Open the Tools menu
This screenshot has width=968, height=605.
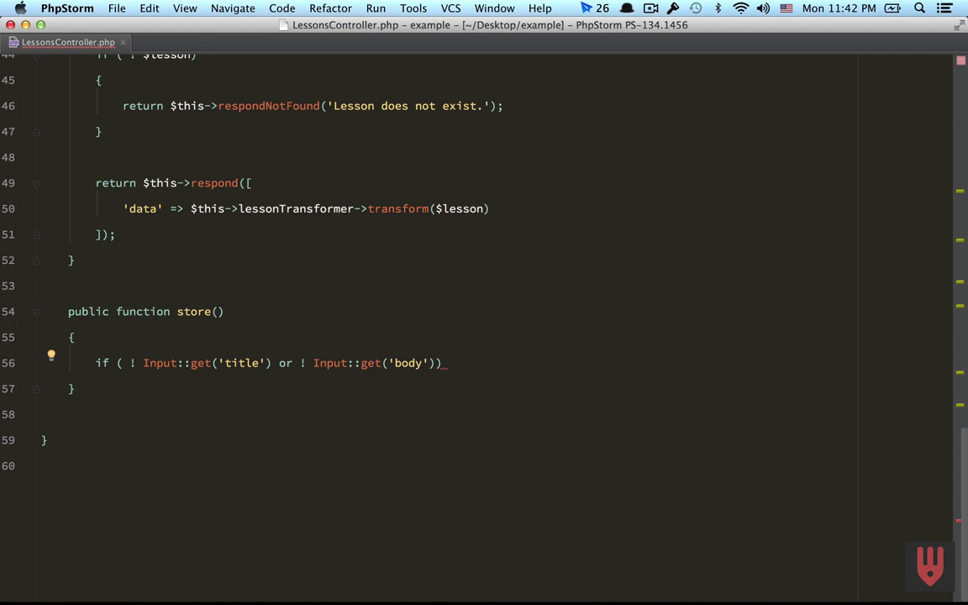[413, 8]
